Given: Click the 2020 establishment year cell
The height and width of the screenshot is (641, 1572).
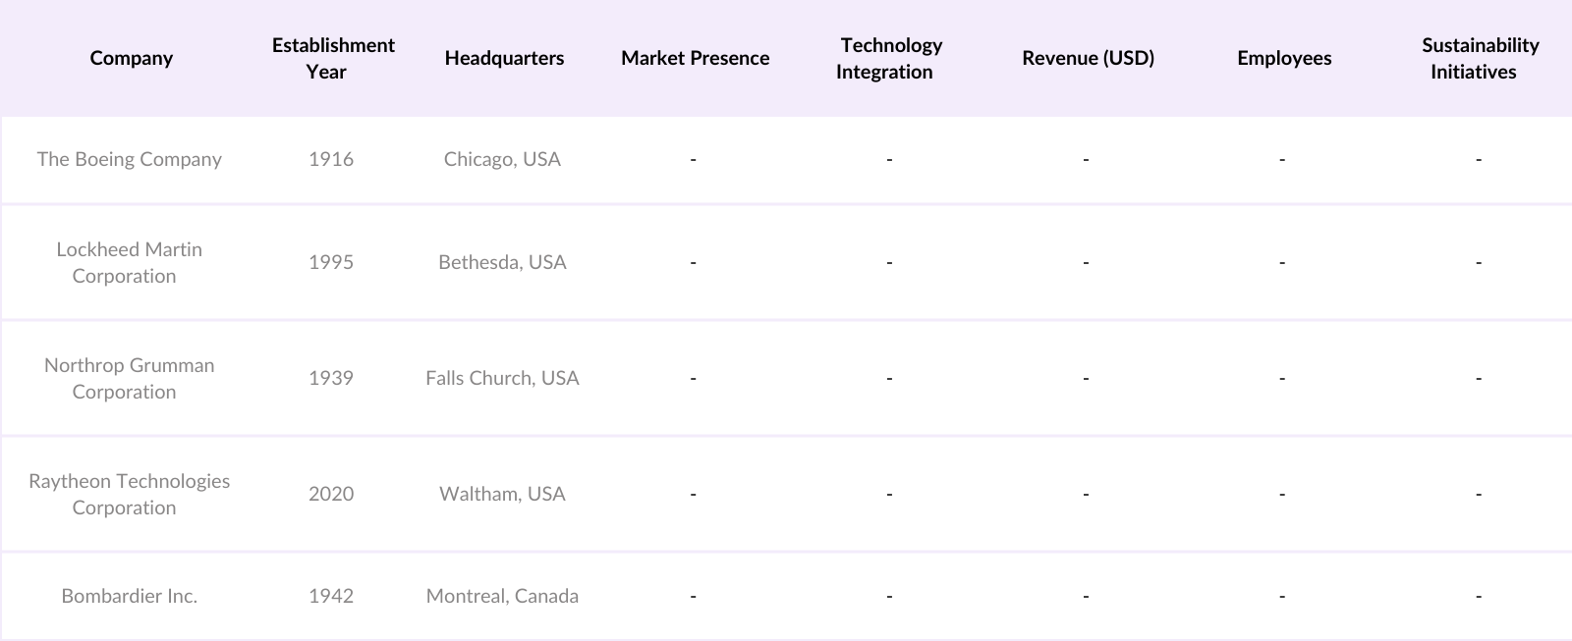Looking at the screenshot, I should 331,494.
